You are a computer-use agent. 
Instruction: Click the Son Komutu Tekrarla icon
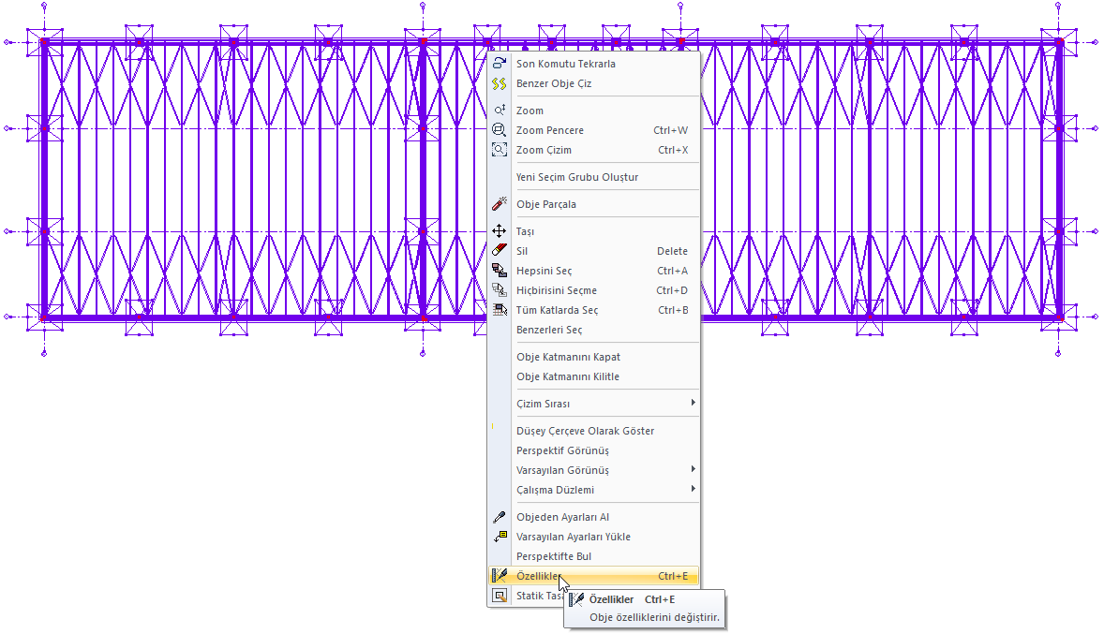[x=500, y=64]
